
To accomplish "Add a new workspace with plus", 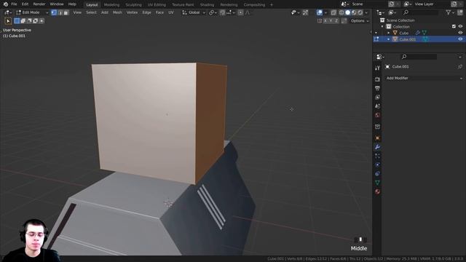I will tap(272, 5).
